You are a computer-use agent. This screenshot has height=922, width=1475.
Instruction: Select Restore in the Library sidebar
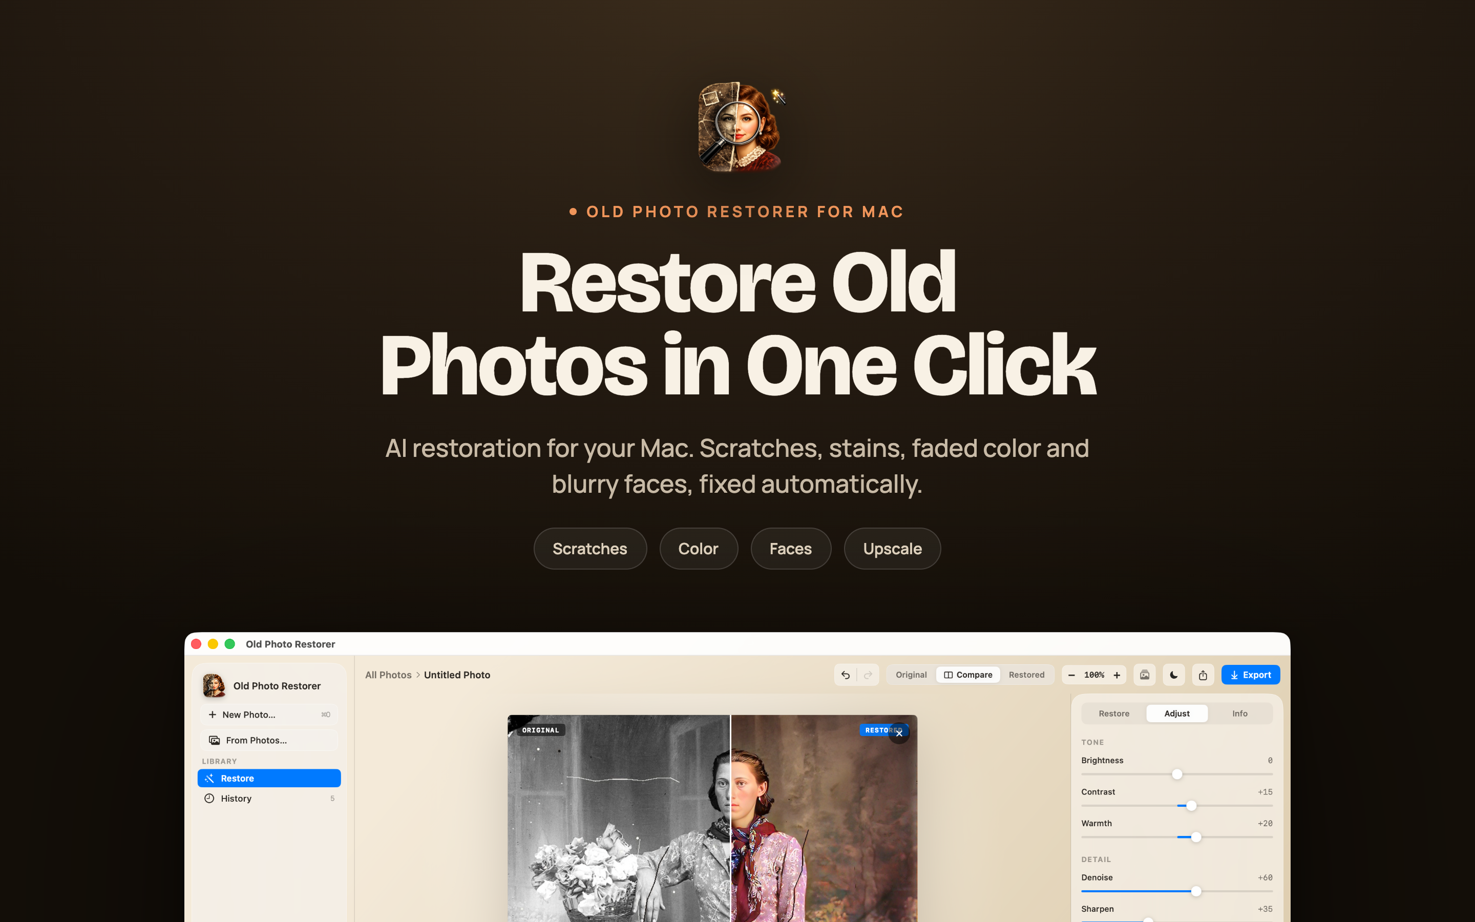pos(269,778)
